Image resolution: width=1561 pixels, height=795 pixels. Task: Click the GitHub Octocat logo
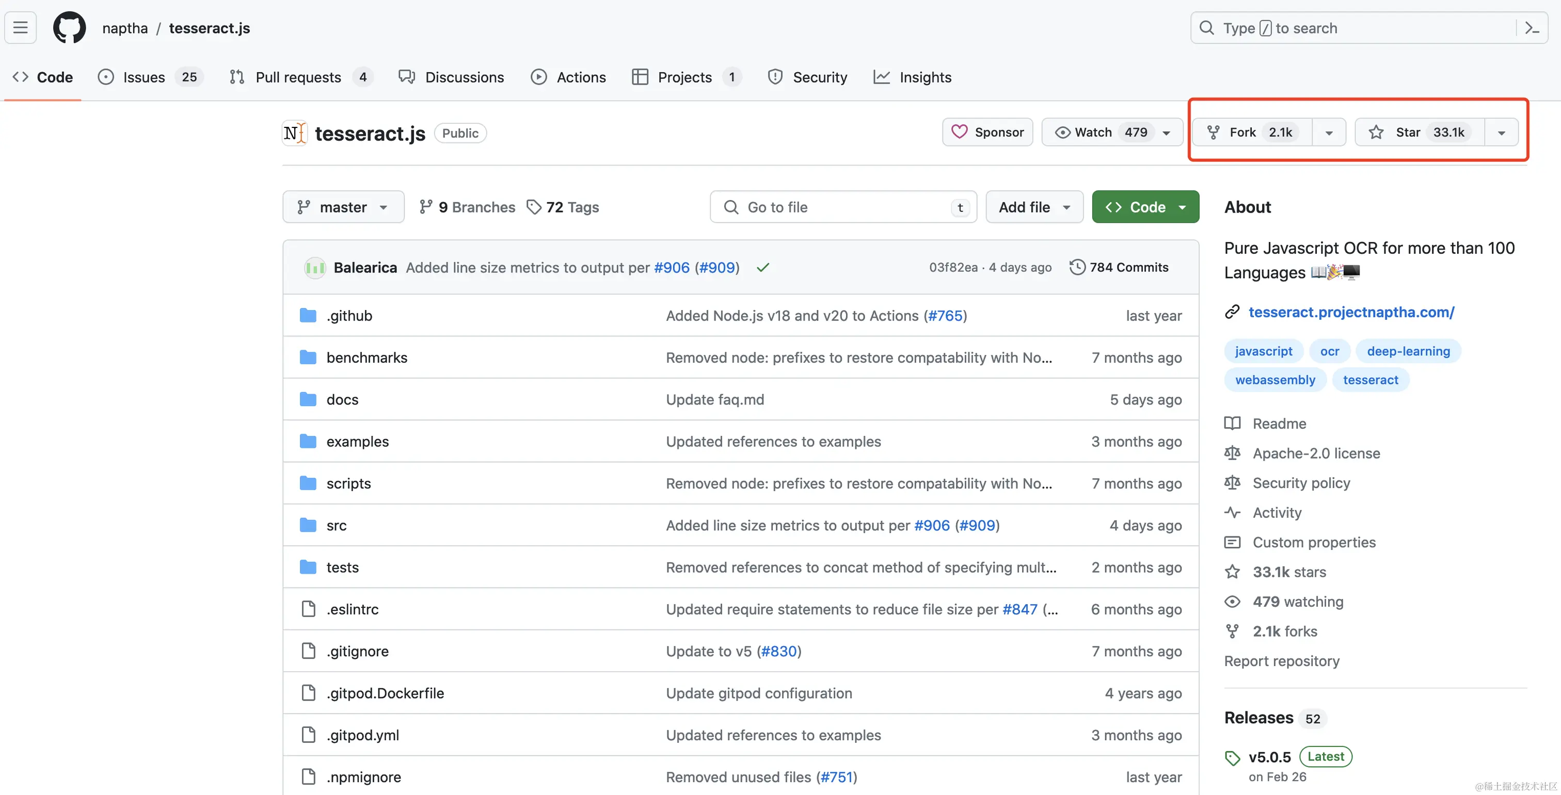click(69, 28)
